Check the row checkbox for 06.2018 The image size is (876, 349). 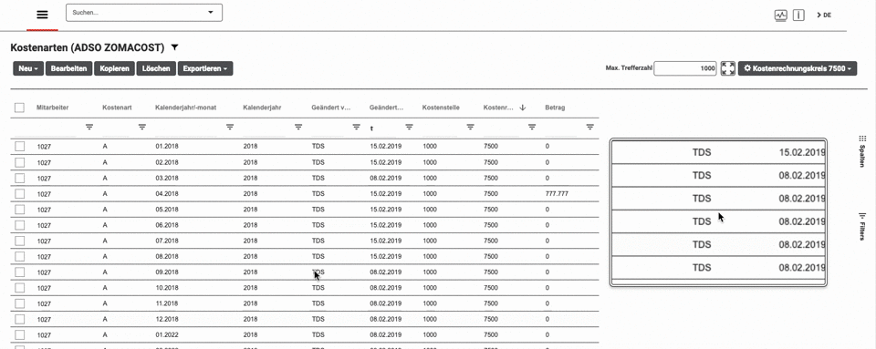[x=20, y=225]
